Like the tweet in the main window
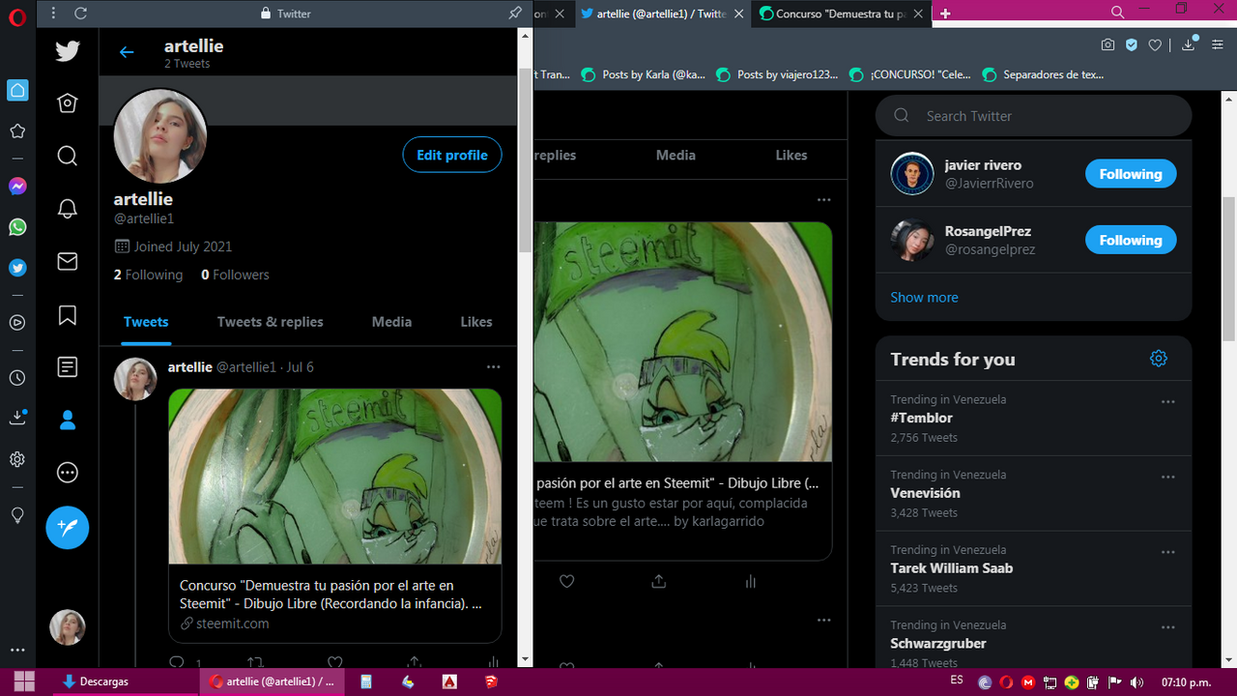The height and width of the screenshot is (696, 1237). click(x=567, y=581)
